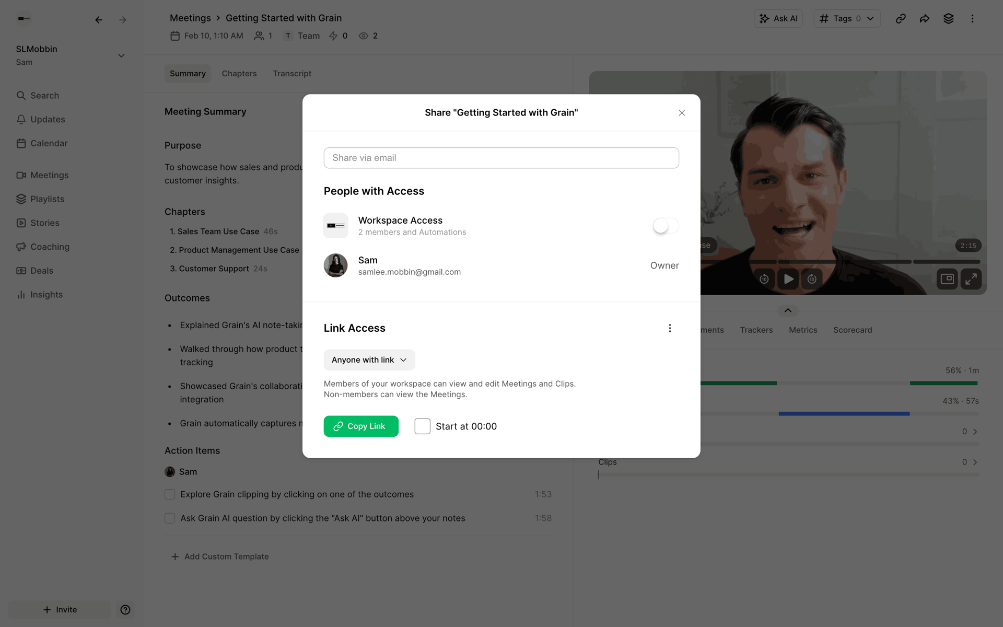Check the Start at 00:00 checkbox

[422, 426]
